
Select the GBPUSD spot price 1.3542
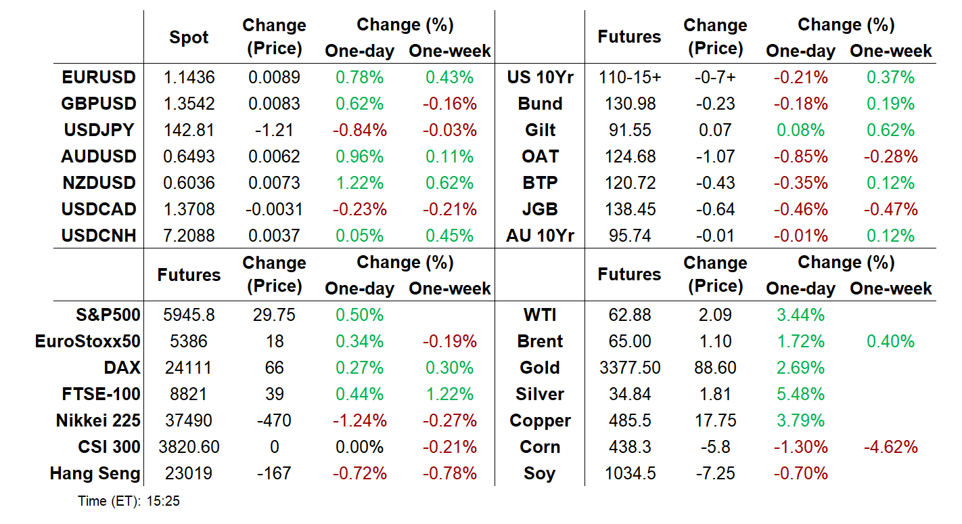pyautogui.click(x=189, y=104)
